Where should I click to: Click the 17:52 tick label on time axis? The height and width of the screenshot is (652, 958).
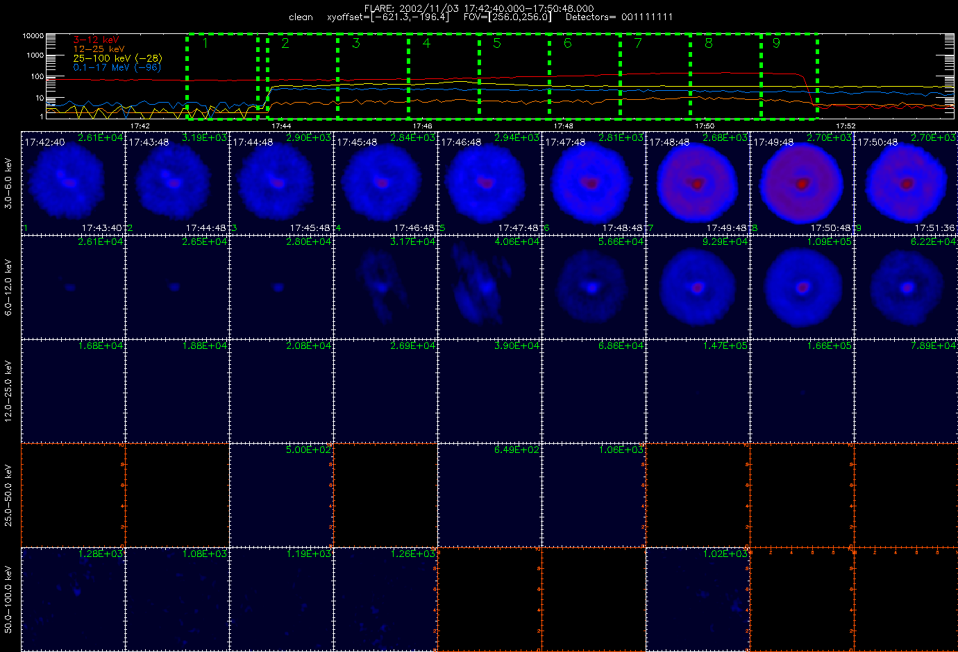click(x=845, y=126)
